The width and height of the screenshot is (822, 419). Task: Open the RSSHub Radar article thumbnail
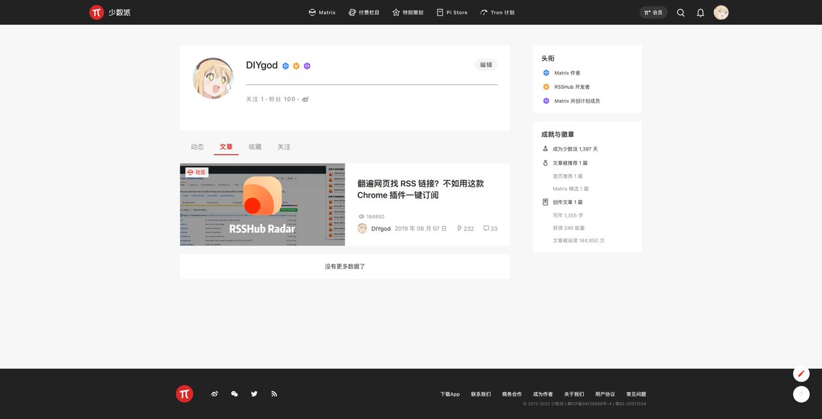pyautogui.click(x=262, y=204)
